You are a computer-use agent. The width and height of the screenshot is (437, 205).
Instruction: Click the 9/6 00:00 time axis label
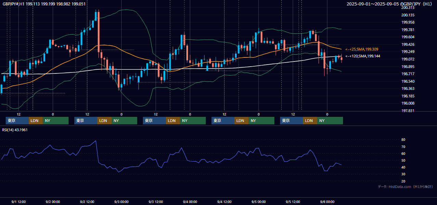(327, 202)
